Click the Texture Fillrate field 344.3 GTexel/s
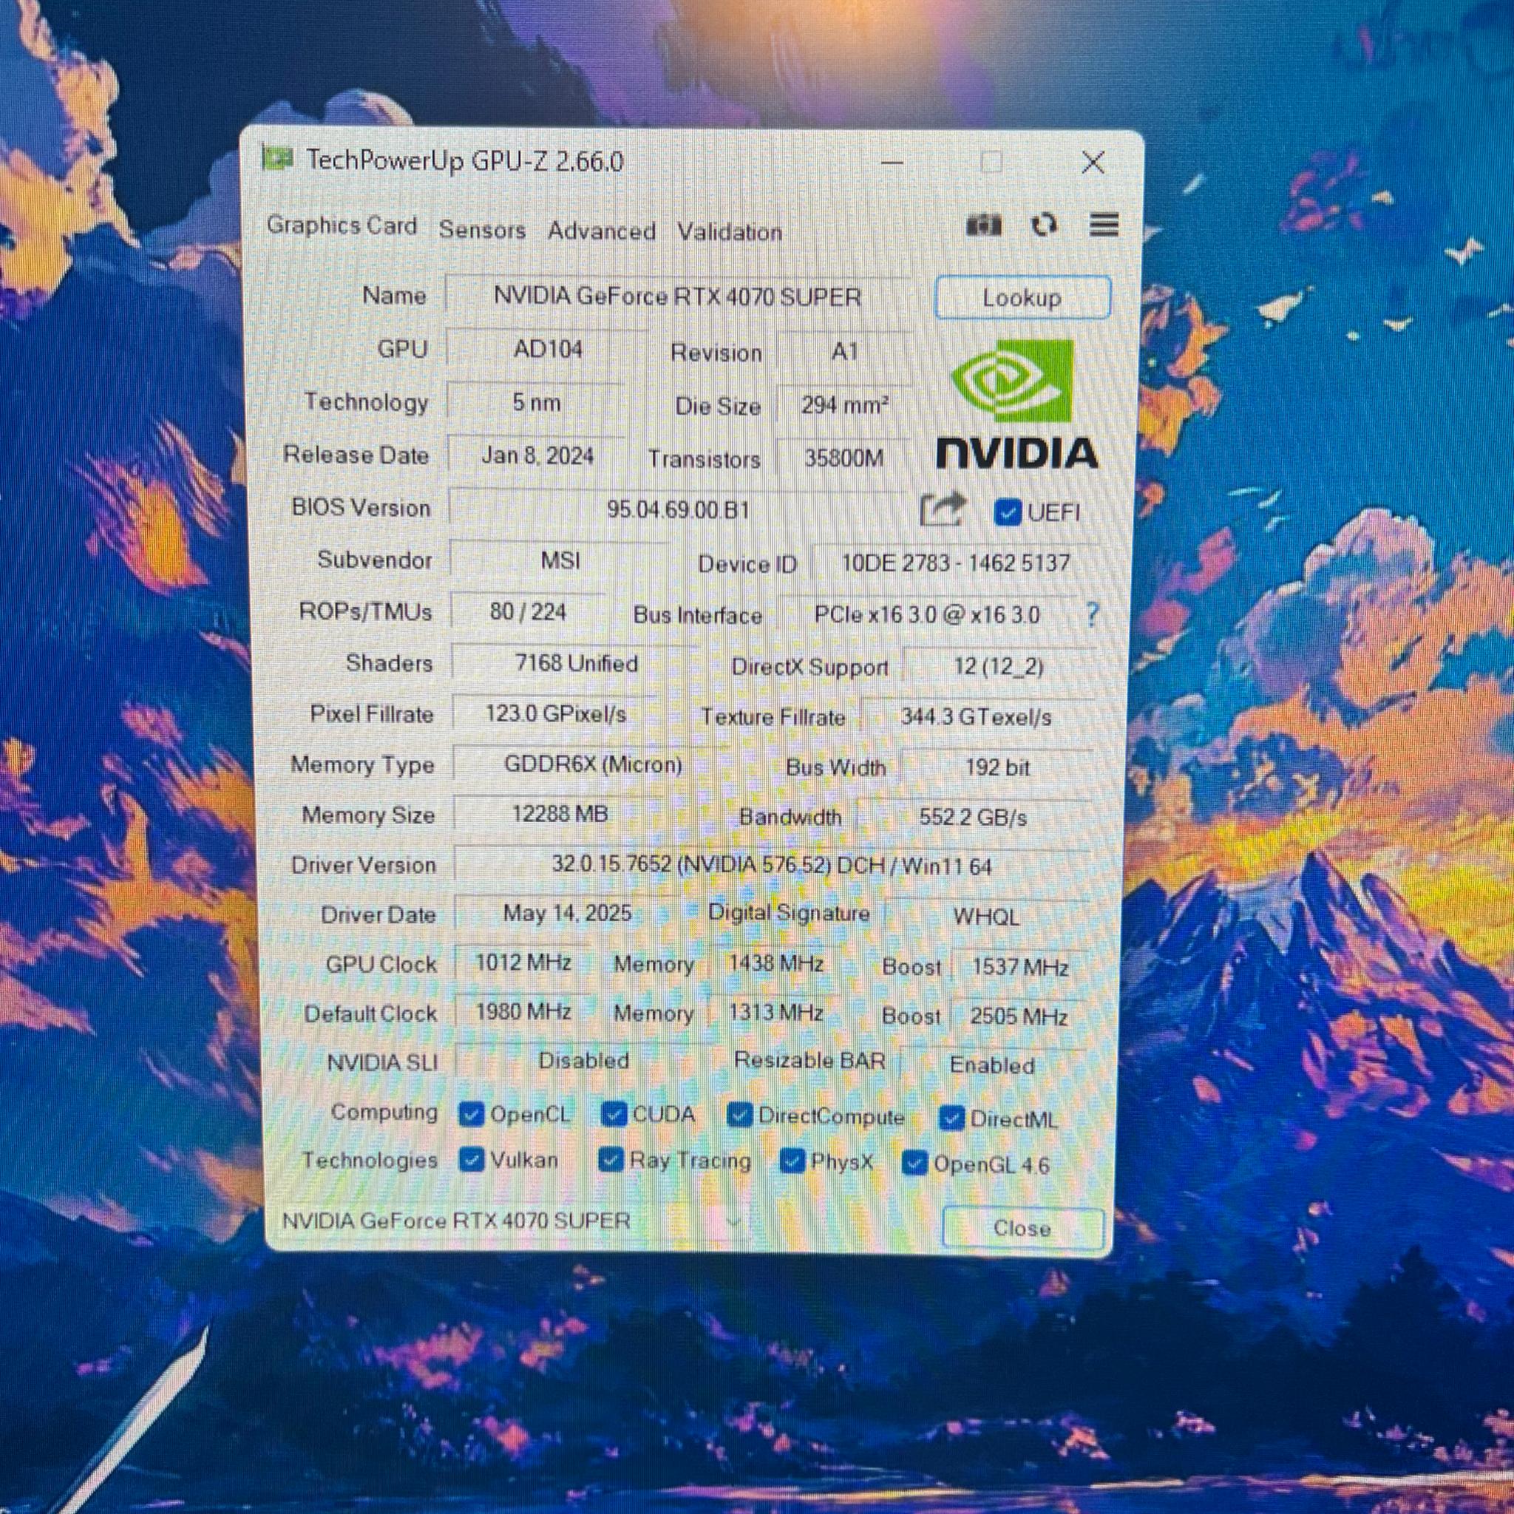This screenshot has height=1514, width=1514. coord(977,717)
